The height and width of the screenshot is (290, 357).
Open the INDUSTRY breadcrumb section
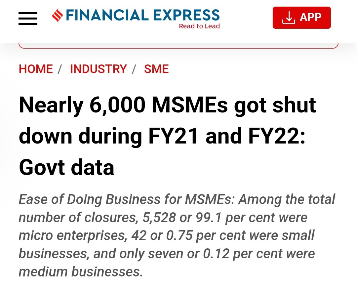(x=99, y=69)
